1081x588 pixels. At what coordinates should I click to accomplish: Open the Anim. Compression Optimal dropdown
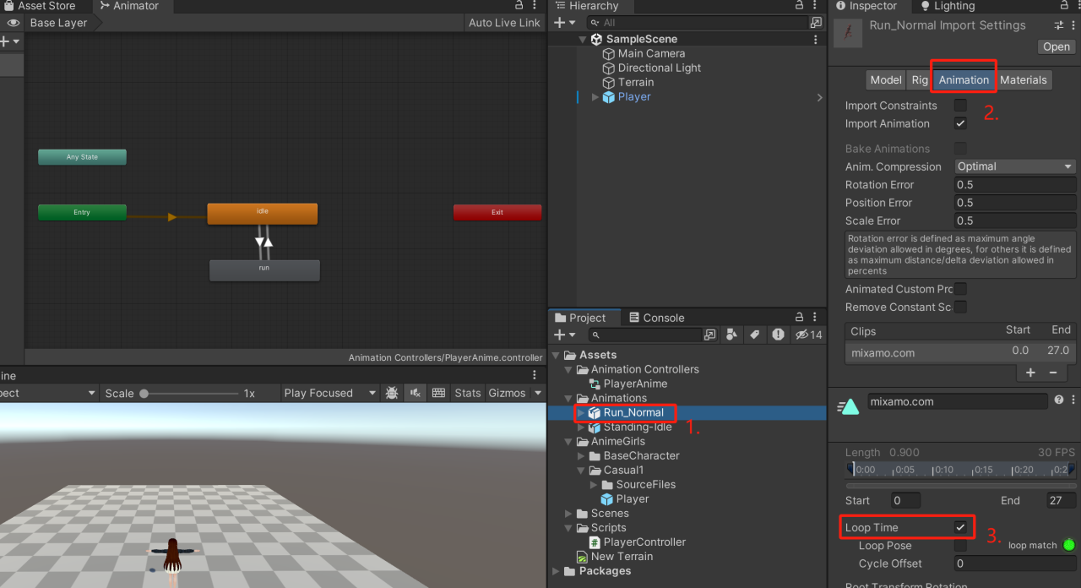(x=1015, y=166)
